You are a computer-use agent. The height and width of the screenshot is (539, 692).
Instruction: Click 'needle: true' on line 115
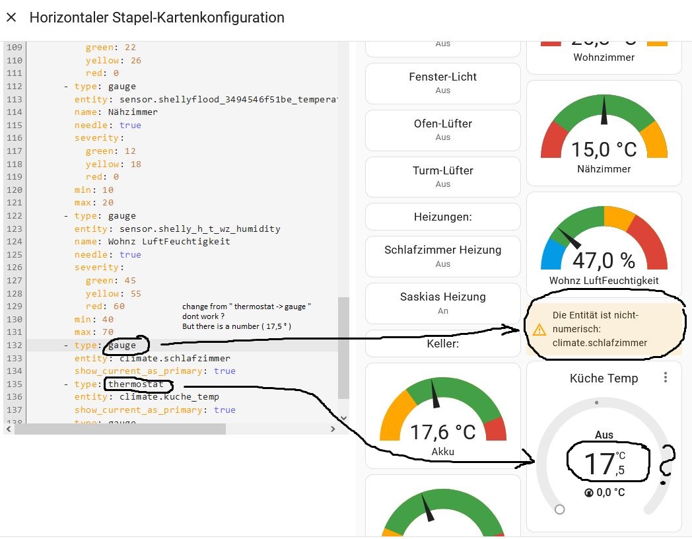[x=108, y=125]
